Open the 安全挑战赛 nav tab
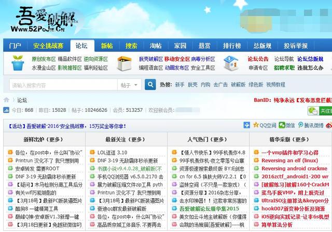 (x=48, y=46)
